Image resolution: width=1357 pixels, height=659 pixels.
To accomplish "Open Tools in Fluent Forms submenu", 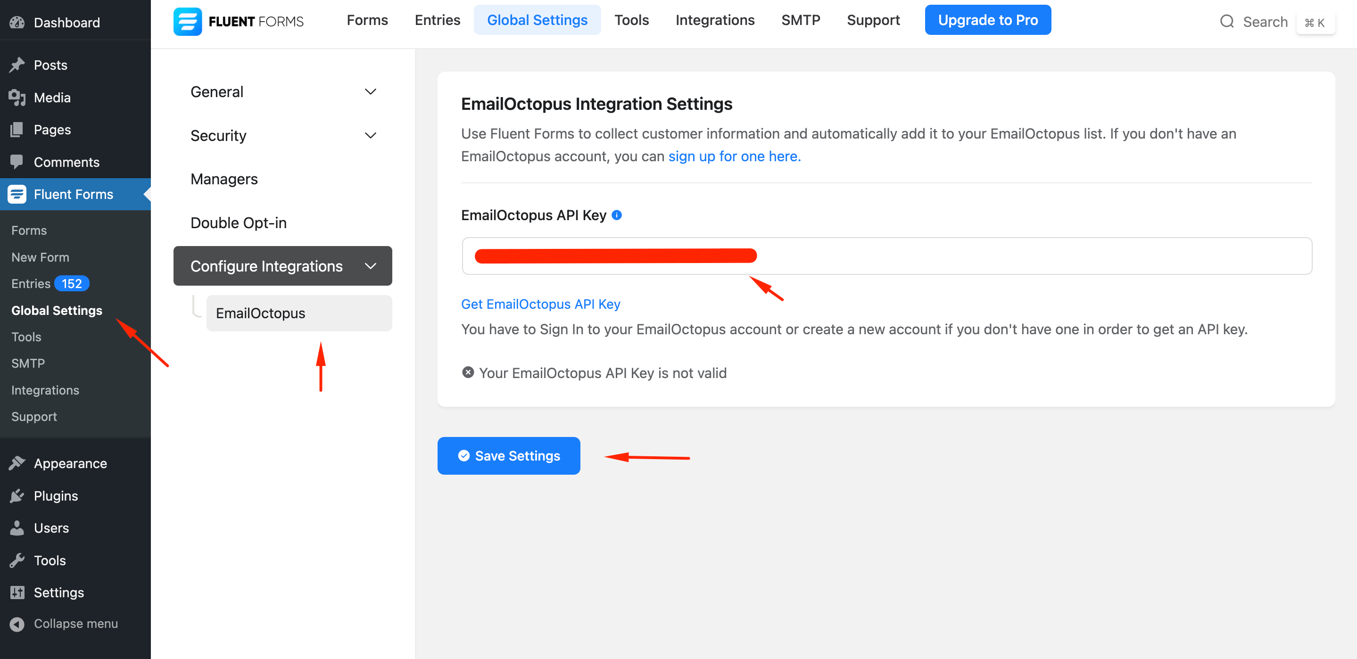I will point(26,337).
